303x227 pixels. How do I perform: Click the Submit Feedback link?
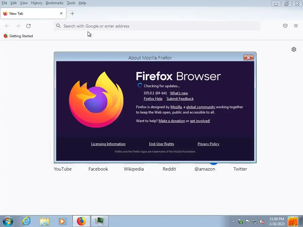pyautogui.click(x=180, y=99)
